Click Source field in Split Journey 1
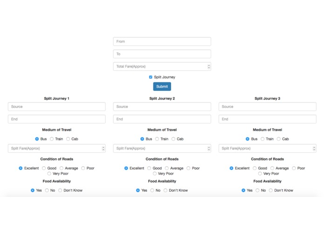Screen dimensions: 324x230 56,107
